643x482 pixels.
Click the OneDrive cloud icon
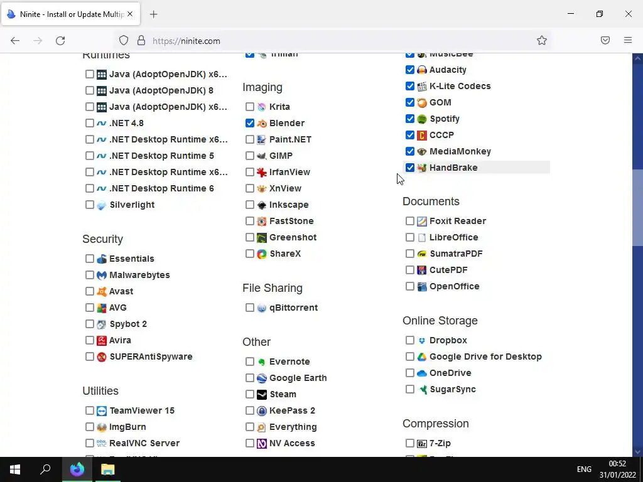(422, 373)
